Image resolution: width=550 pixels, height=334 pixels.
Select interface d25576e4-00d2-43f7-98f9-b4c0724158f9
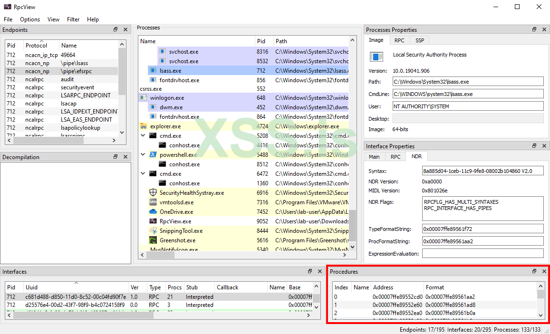point(159,305)
